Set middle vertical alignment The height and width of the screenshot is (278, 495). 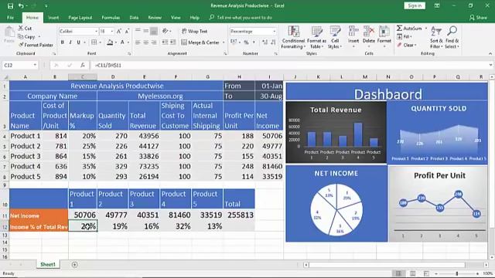(145, 31)
